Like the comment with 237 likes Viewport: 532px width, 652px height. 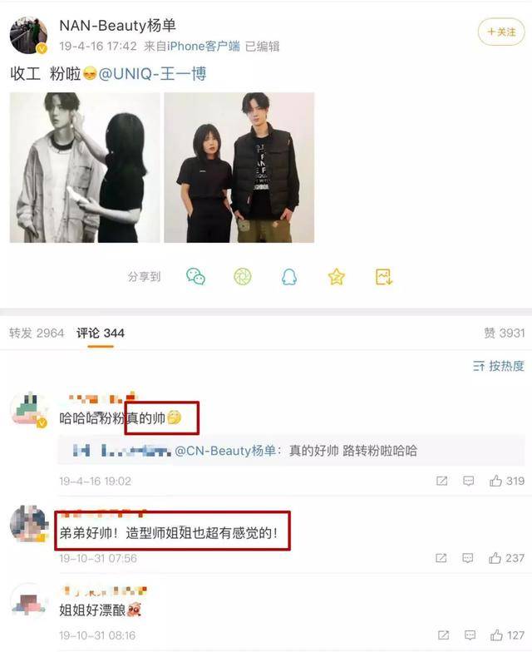tap(506, 558)
